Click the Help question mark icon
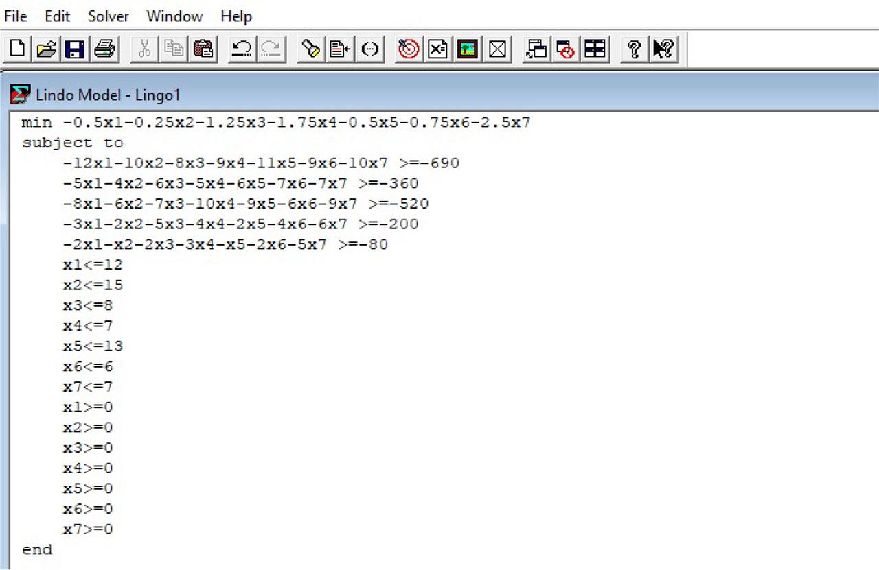Viewport: 879px width, 570px height. coord(635,49)
